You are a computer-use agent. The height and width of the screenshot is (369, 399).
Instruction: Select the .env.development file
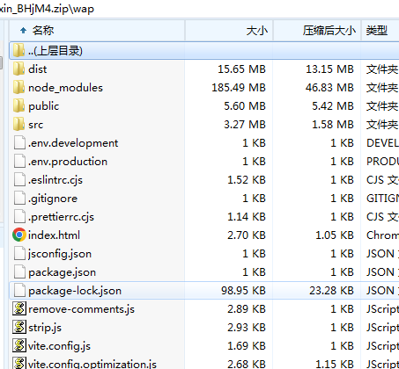203,143
